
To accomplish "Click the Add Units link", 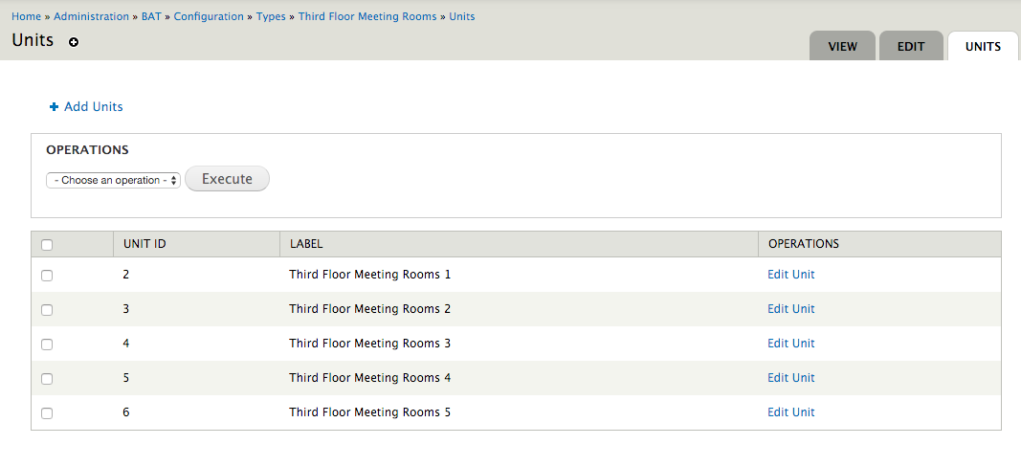I will (x=93, y=107).
